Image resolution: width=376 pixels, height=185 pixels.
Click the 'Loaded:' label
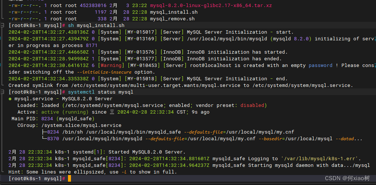28,105
